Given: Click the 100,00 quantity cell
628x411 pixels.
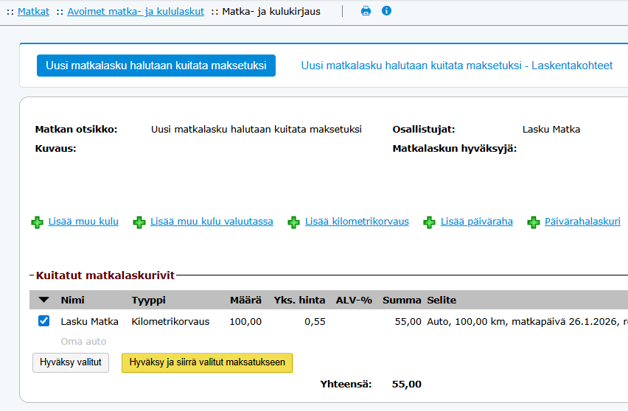Looking at the screenshot, I should [x=245, y=322].
